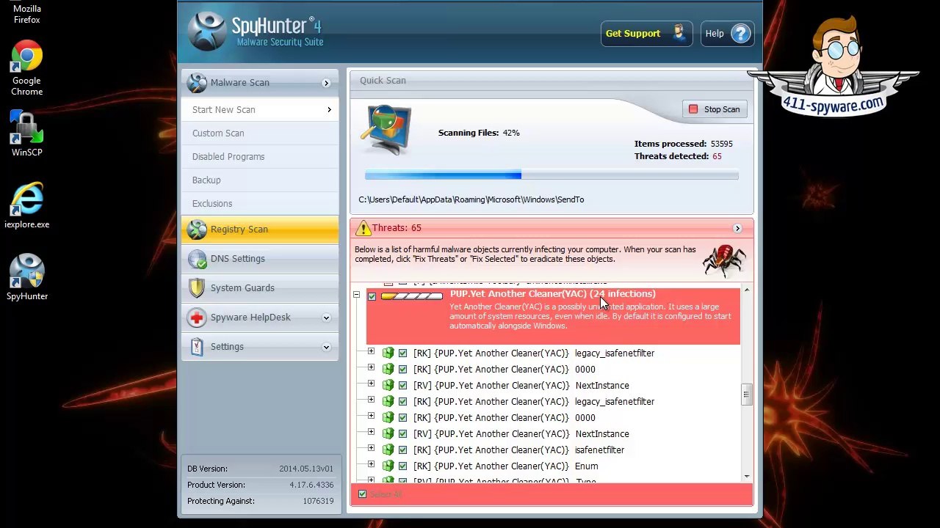The image size is (940, 528).
Task: Click the Scanning Files: 42% text
Action: point(479,133)
